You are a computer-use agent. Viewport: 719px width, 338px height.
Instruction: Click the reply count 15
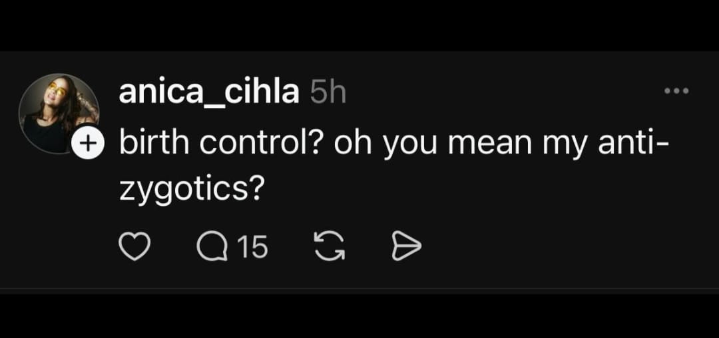tap(252, 248)
